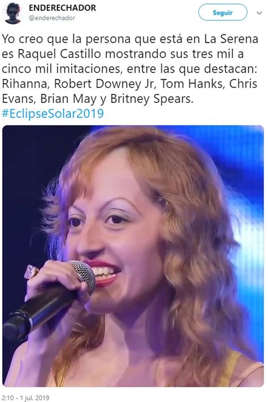This screenshot has height=402, width=268.
Task: Open the ENDERECHADOR display name
Action: (x=63, y=8)
